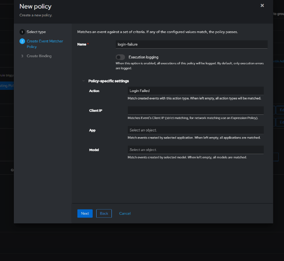Click the step 2 number badge
The width and height of the screenshot is (284, 261).
click(x=22, y=41)
